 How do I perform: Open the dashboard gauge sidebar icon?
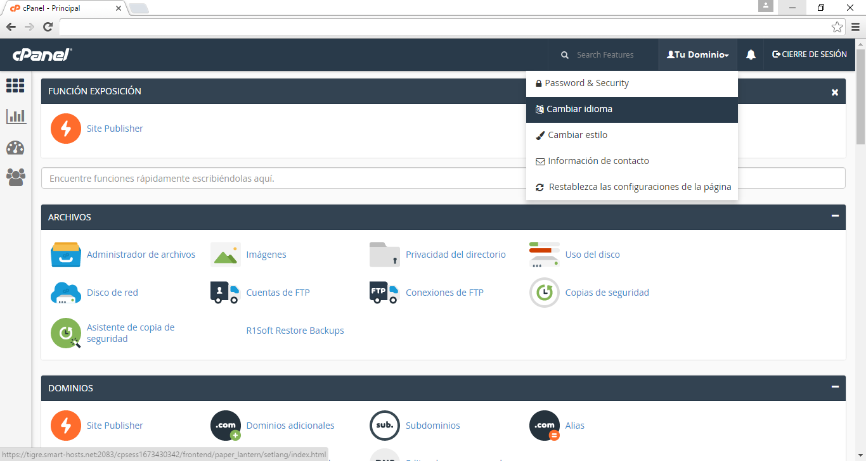[x=15, y=148]
